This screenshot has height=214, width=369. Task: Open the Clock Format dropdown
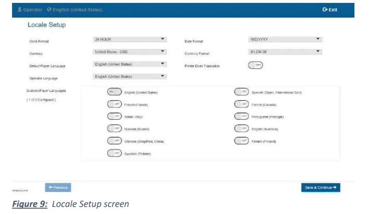pyautogui.click(x=130, y=40)
